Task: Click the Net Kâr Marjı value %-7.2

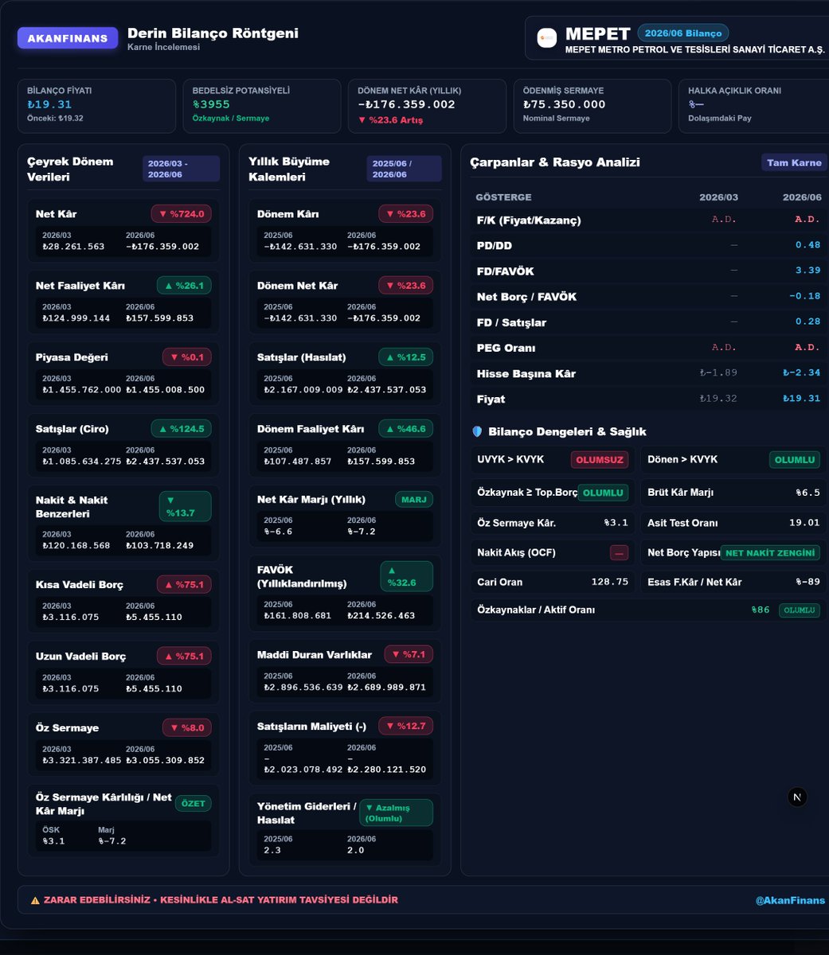Action: 362,531
